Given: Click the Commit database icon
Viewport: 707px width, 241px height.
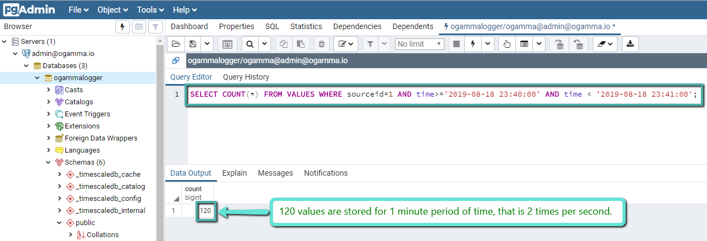Looking at the screenshot, I should [x=559, y=44].
